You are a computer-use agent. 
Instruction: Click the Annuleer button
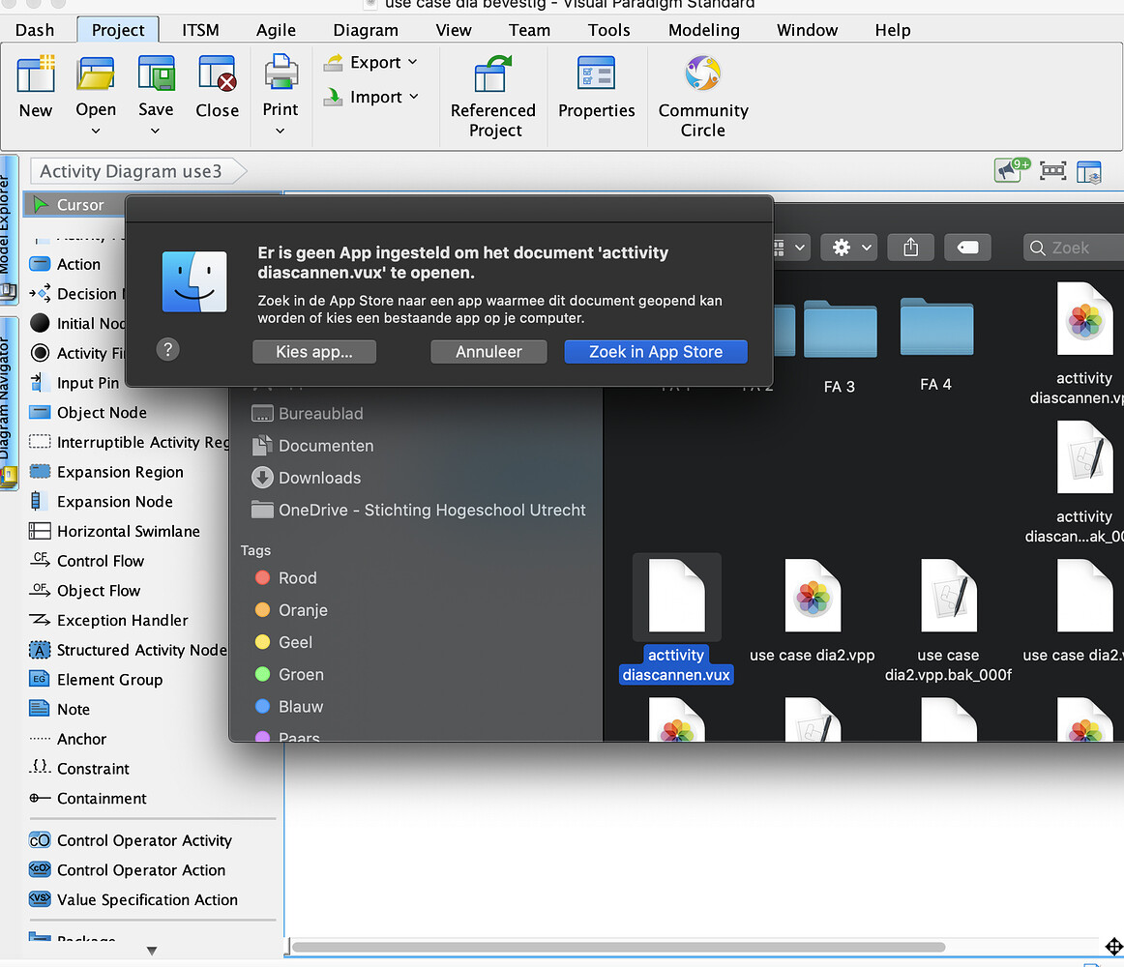pos(488,352)
